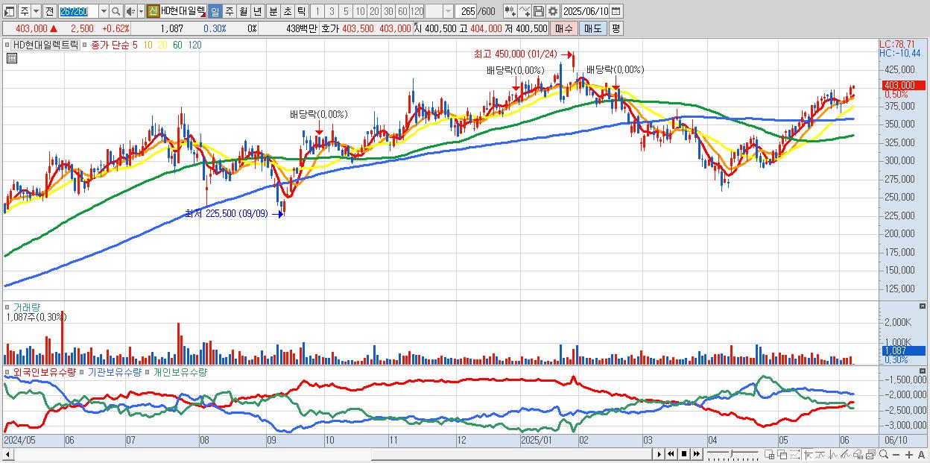Viewport: 930px width, 463px height.
Task: Select the 년 yearly period toggle
Action: coord(257,11)
